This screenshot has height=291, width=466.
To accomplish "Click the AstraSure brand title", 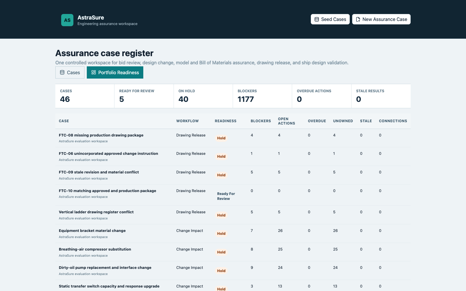I will 91,17.
